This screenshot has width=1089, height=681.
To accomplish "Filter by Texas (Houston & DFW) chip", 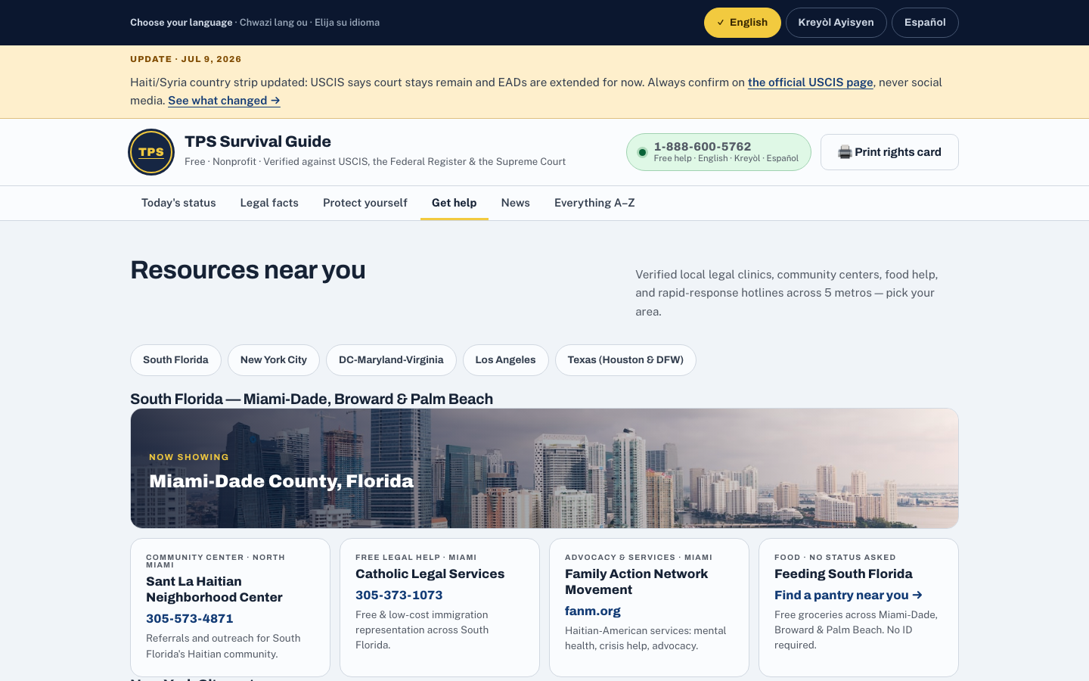I will coord(625,360).
